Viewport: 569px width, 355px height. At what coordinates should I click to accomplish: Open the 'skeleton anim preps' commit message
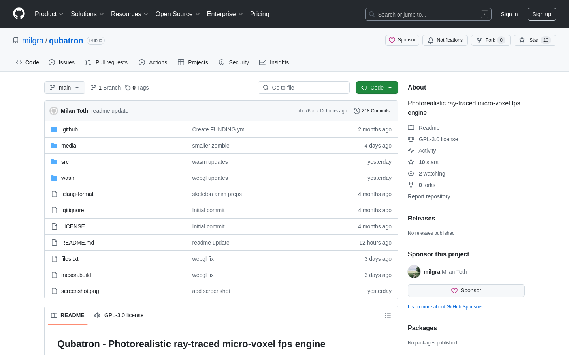click(217, 194)
